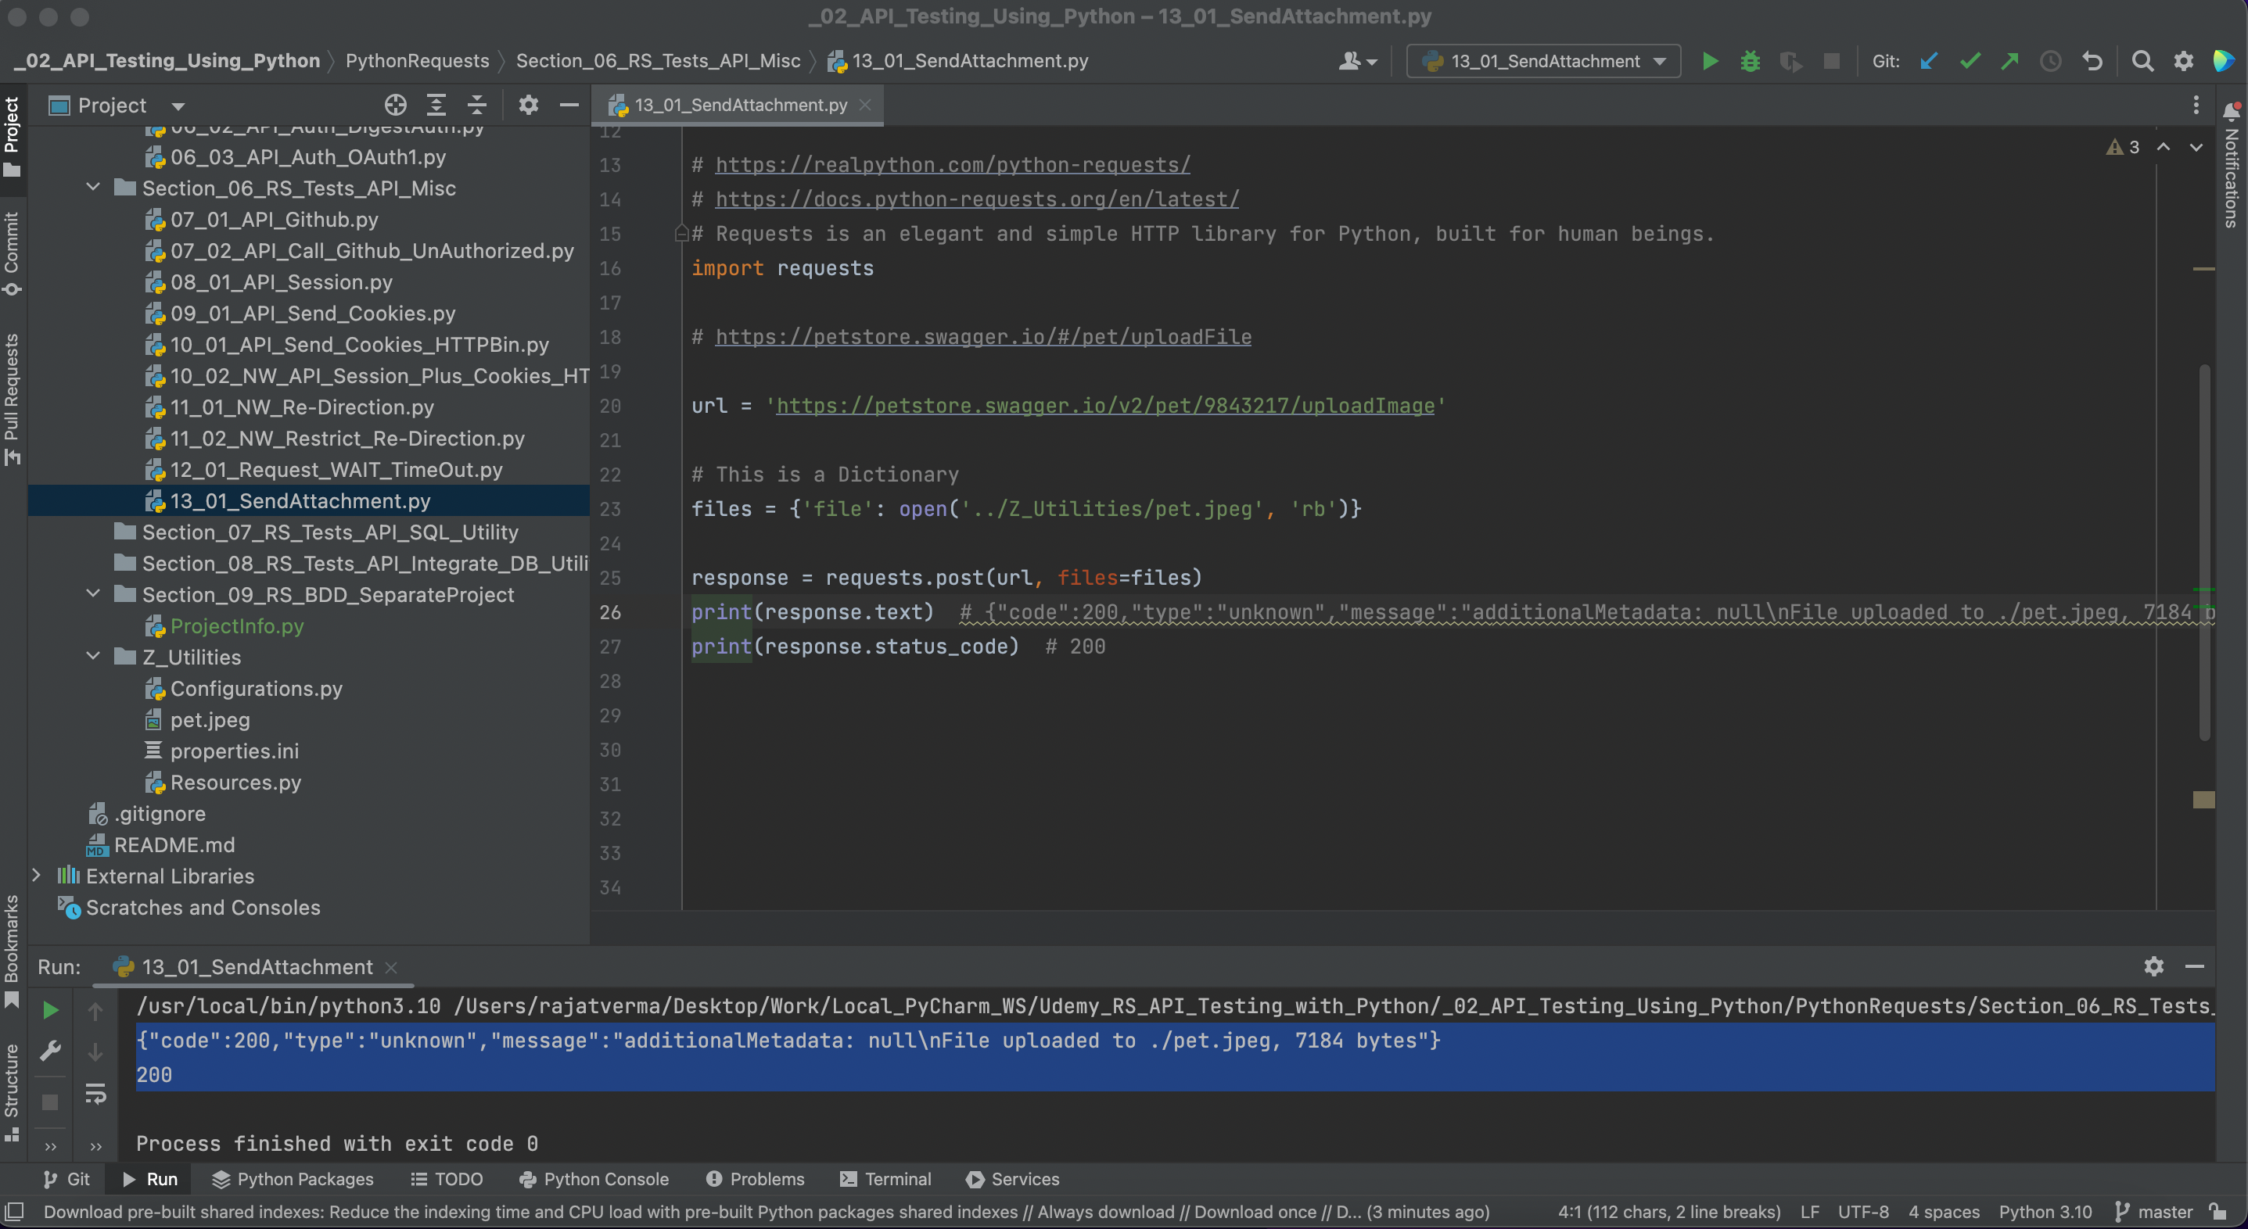Click the master Git branch widget

2155,1212
